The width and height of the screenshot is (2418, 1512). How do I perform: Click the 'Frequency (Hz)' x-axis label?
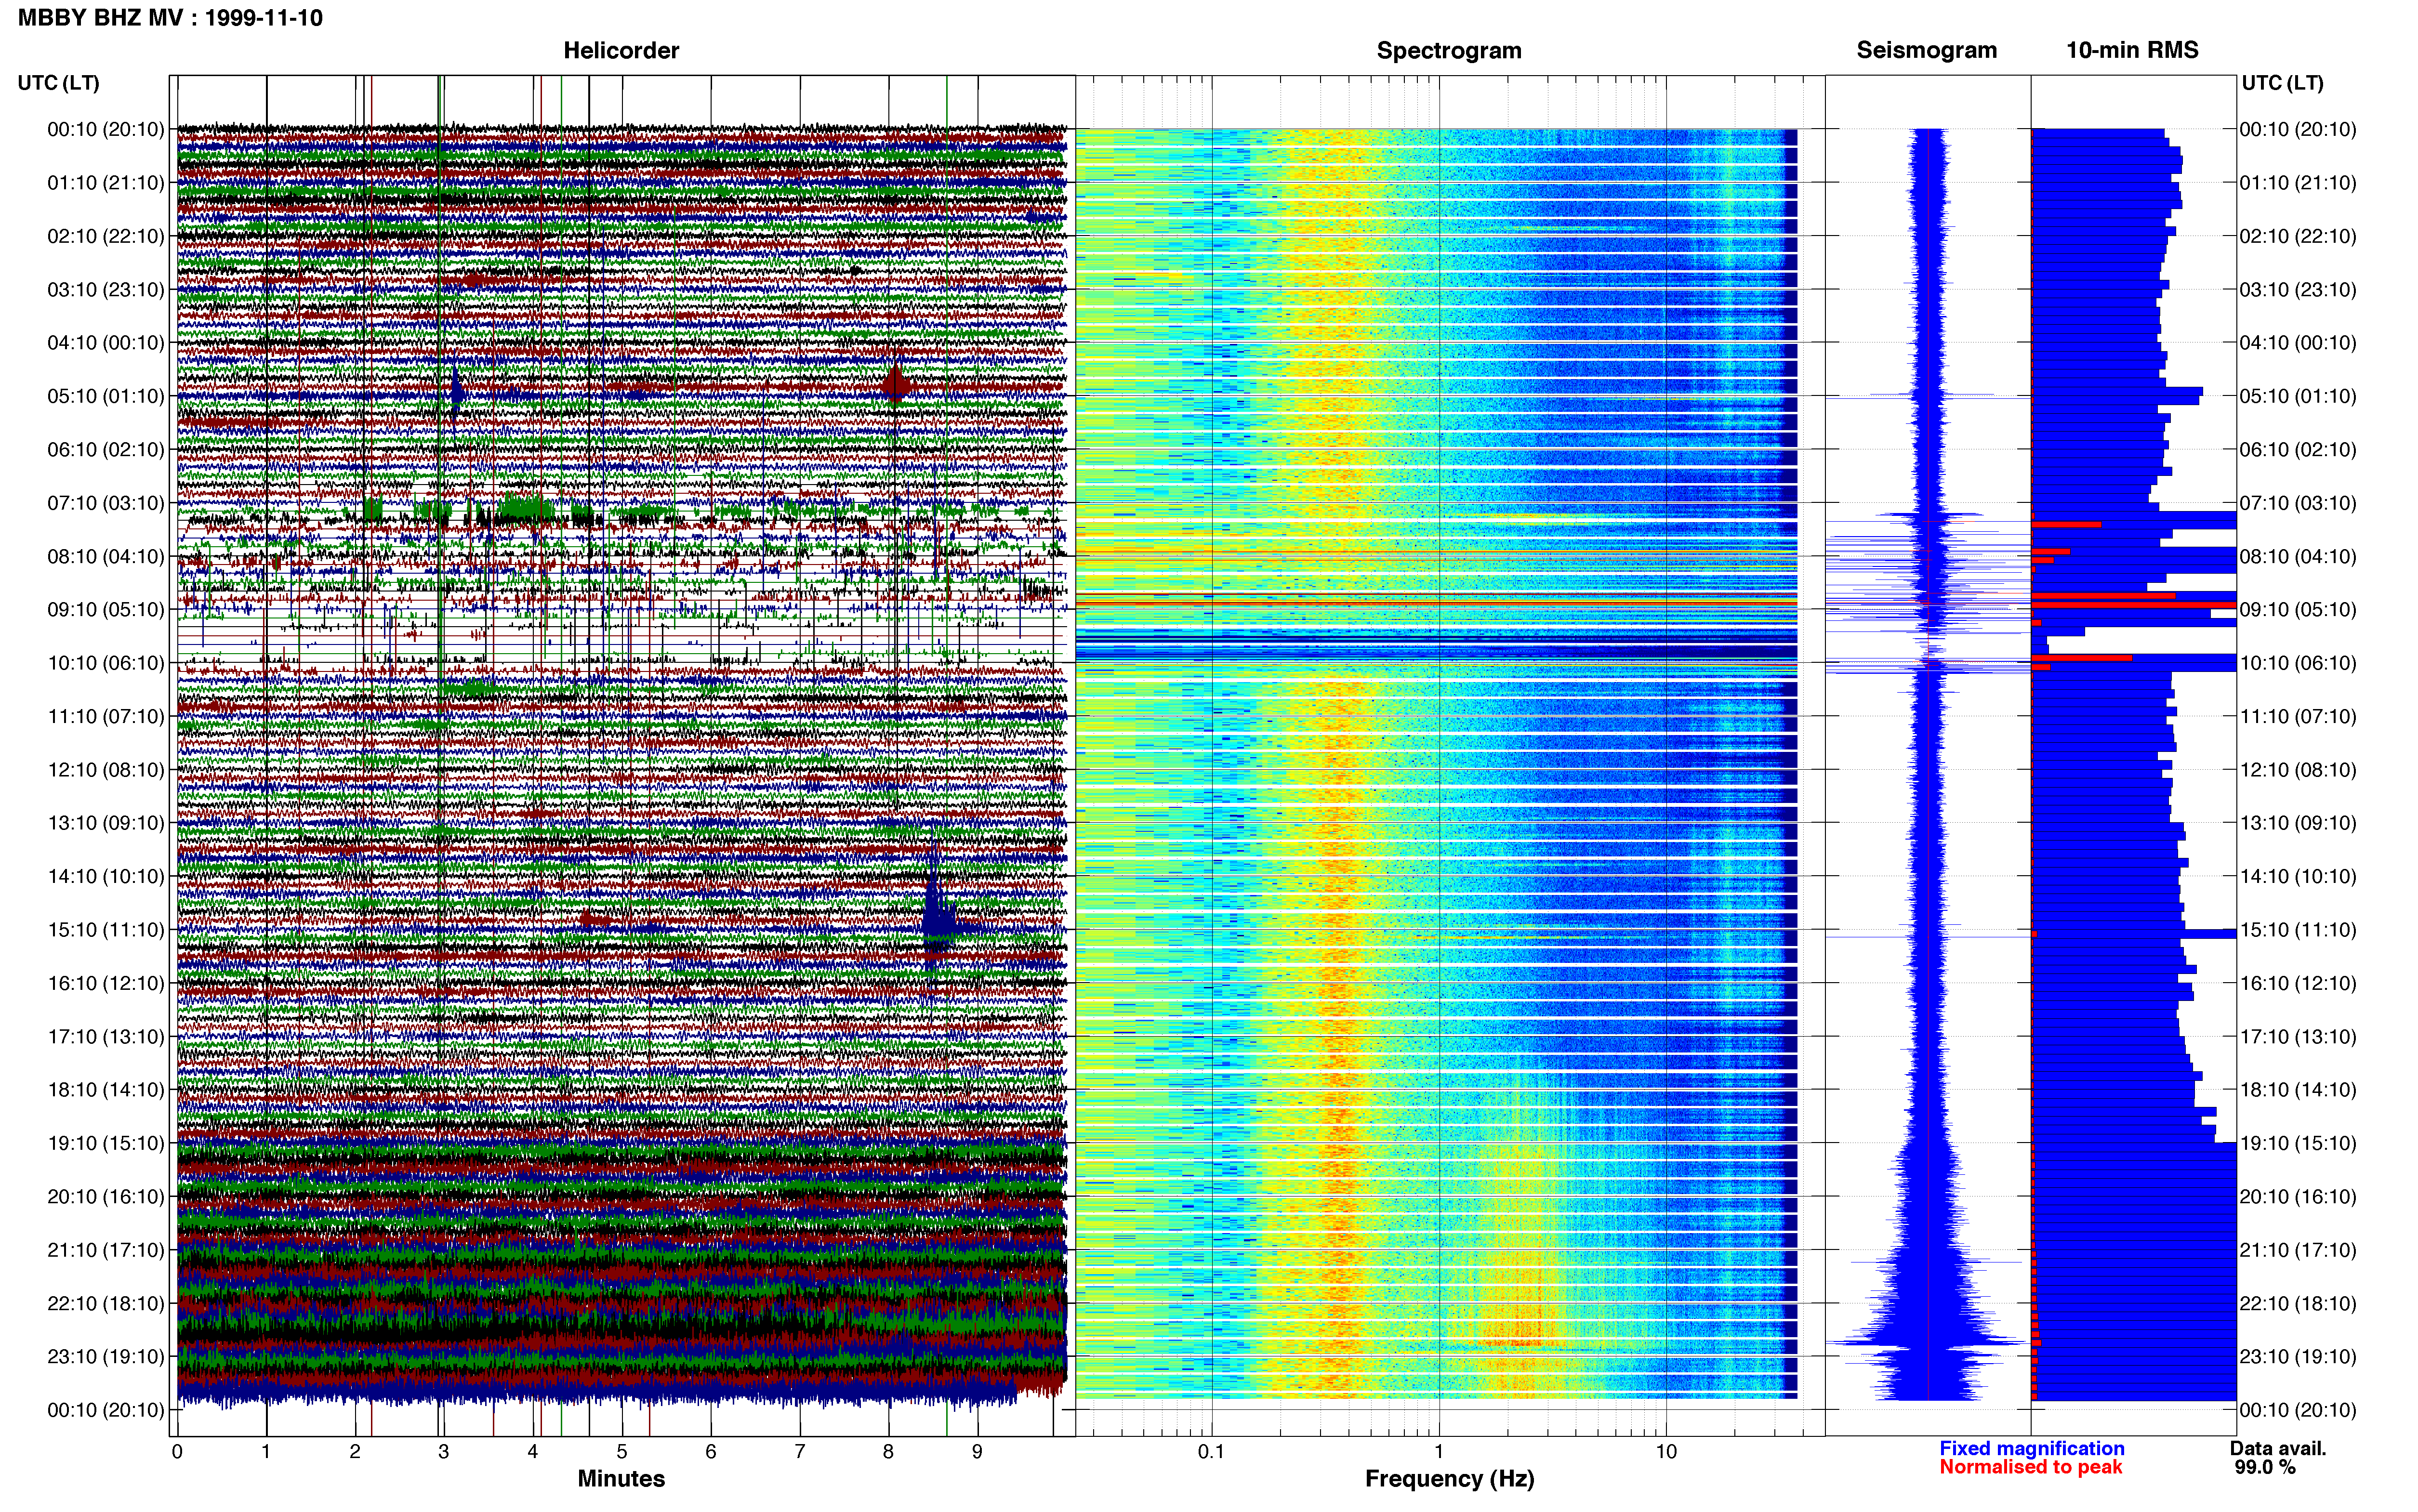(1449, 1478)
